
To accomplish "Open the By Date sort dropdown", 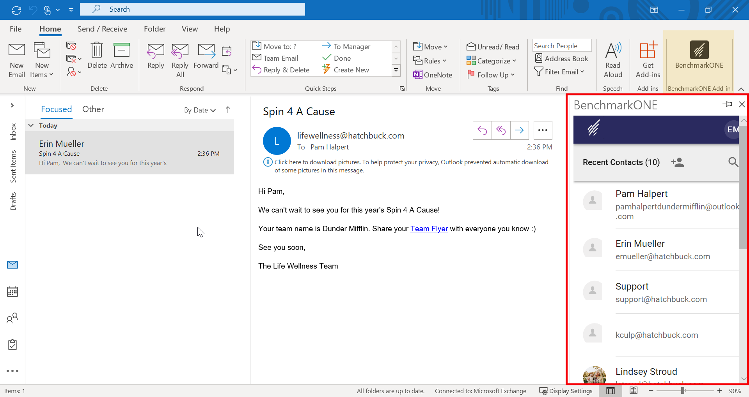I will (x=200, y=110).
